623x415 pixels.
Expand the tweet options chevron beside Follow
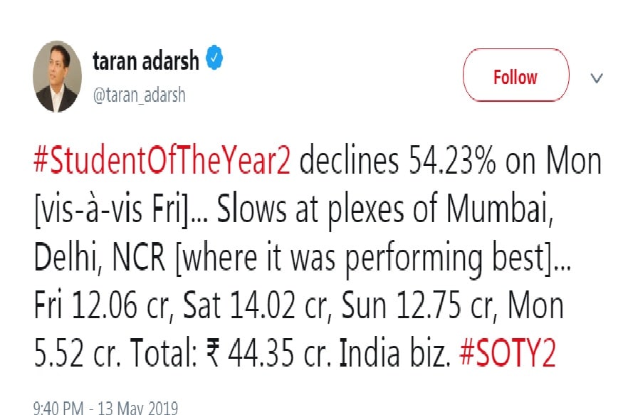click(x=597, y=78)
